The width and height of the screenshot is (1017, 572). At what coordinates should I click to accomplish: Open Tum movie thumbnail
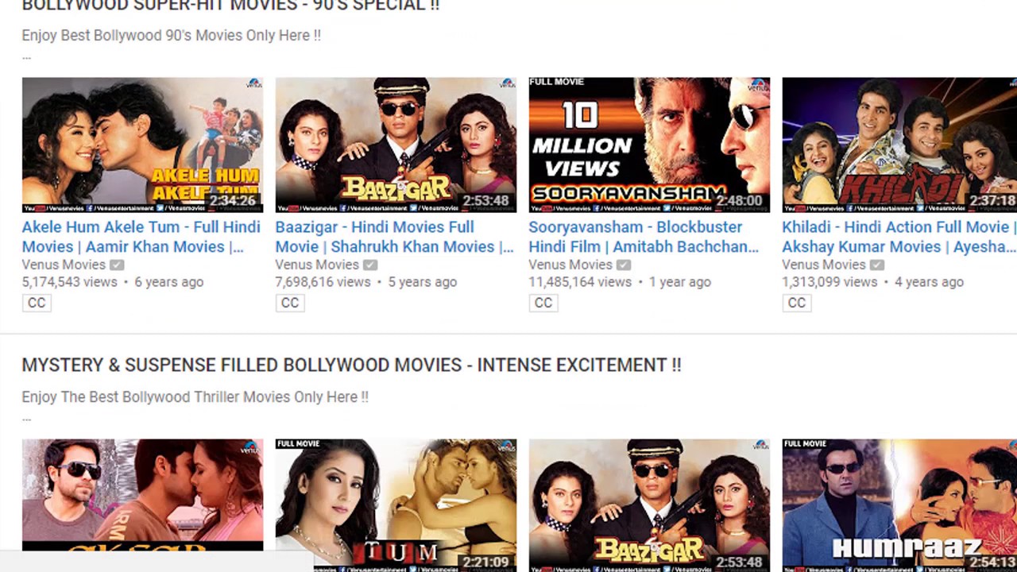click(396, 505)
